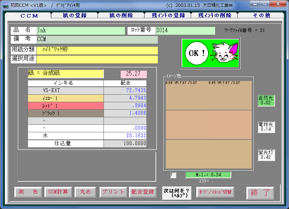Click the 品名 field containing Ink
The width and height of the screenshot is (289, 209).
pos(81,30)
